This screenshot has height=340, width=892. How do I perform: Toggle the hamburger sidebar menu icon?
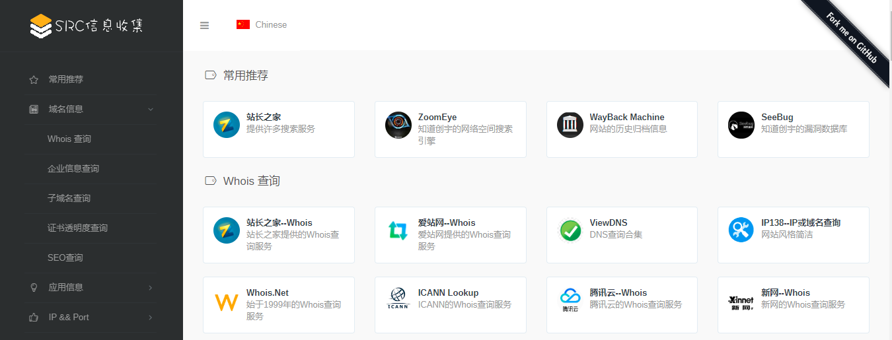pyautogui.click(x=204, y=25)
